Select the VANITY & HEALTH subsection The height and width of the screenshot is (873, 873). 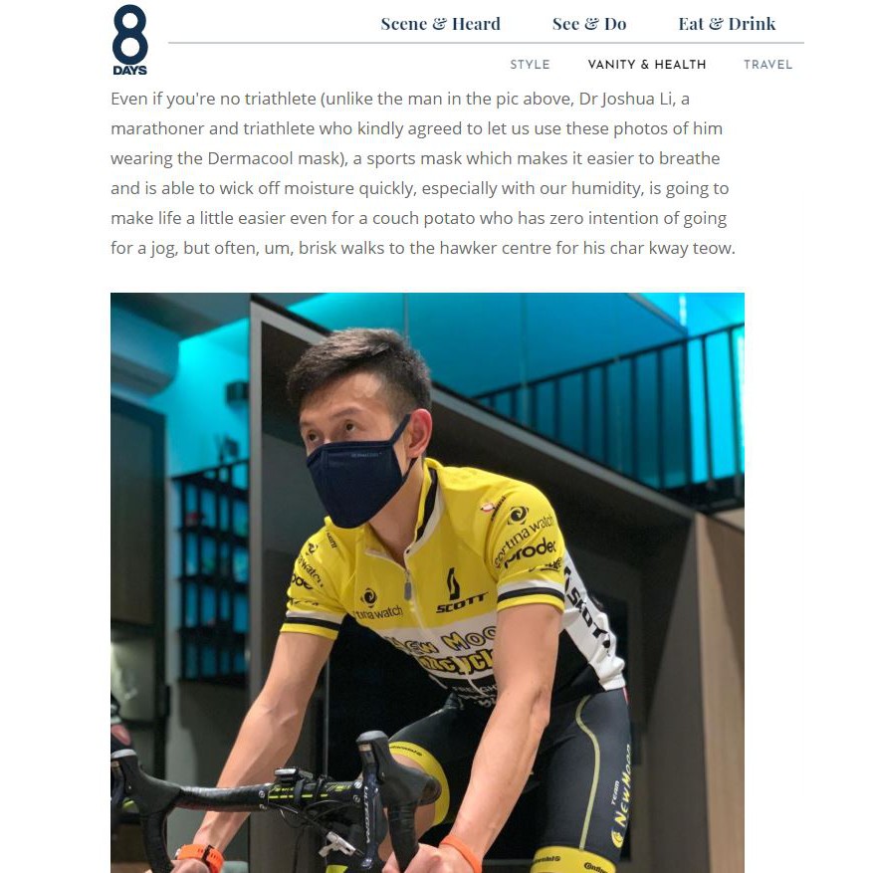(647, 65)
